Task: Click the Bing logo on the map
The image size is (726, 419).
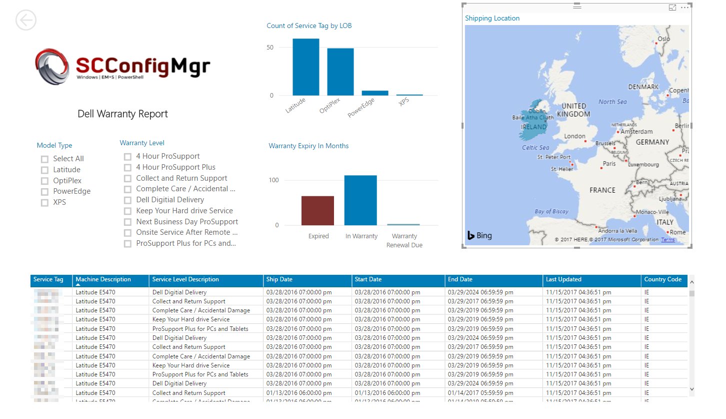Action: pyautogui.click(x=479, y=235)
